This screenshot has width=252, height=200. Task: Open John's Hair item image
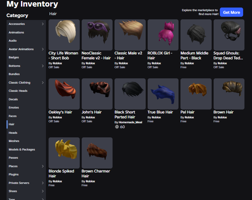click(97, 94)
